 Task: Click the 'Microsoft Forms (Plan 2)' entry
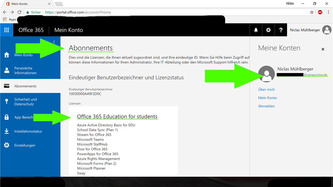click(x=97, y=164)
